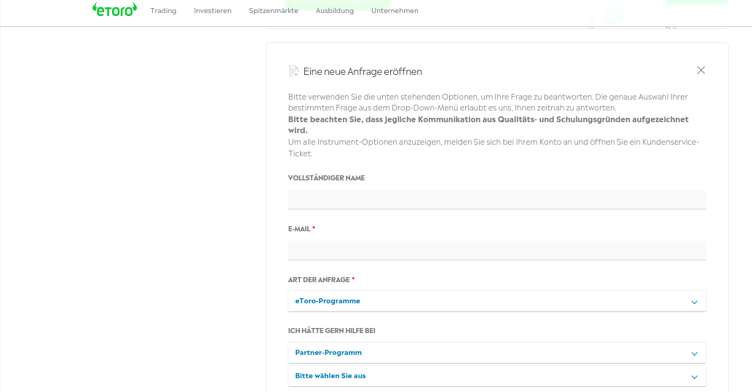Click chevron on Partner-Programm dropdown

tap(694, 353)
